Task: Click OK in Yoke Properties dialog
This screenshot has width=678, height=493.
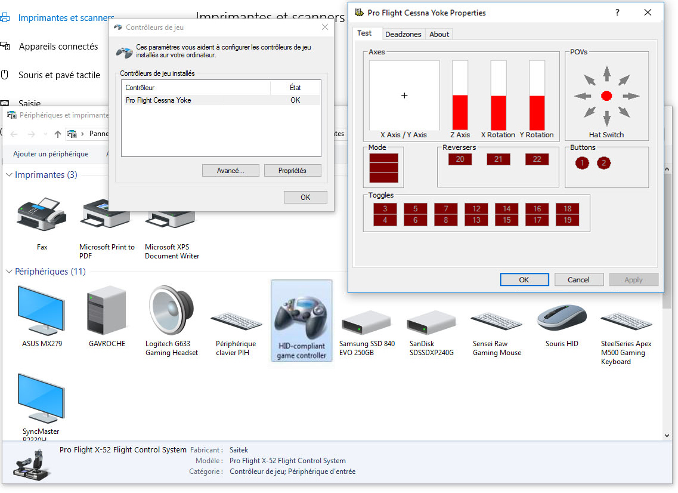Action: pos(524,279)
